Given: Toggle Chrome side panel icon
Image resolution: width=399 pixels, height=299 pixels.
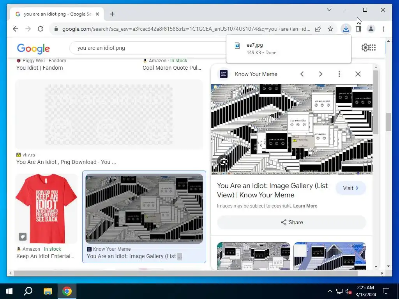Looking at the screenshot, I should point(358,29).
